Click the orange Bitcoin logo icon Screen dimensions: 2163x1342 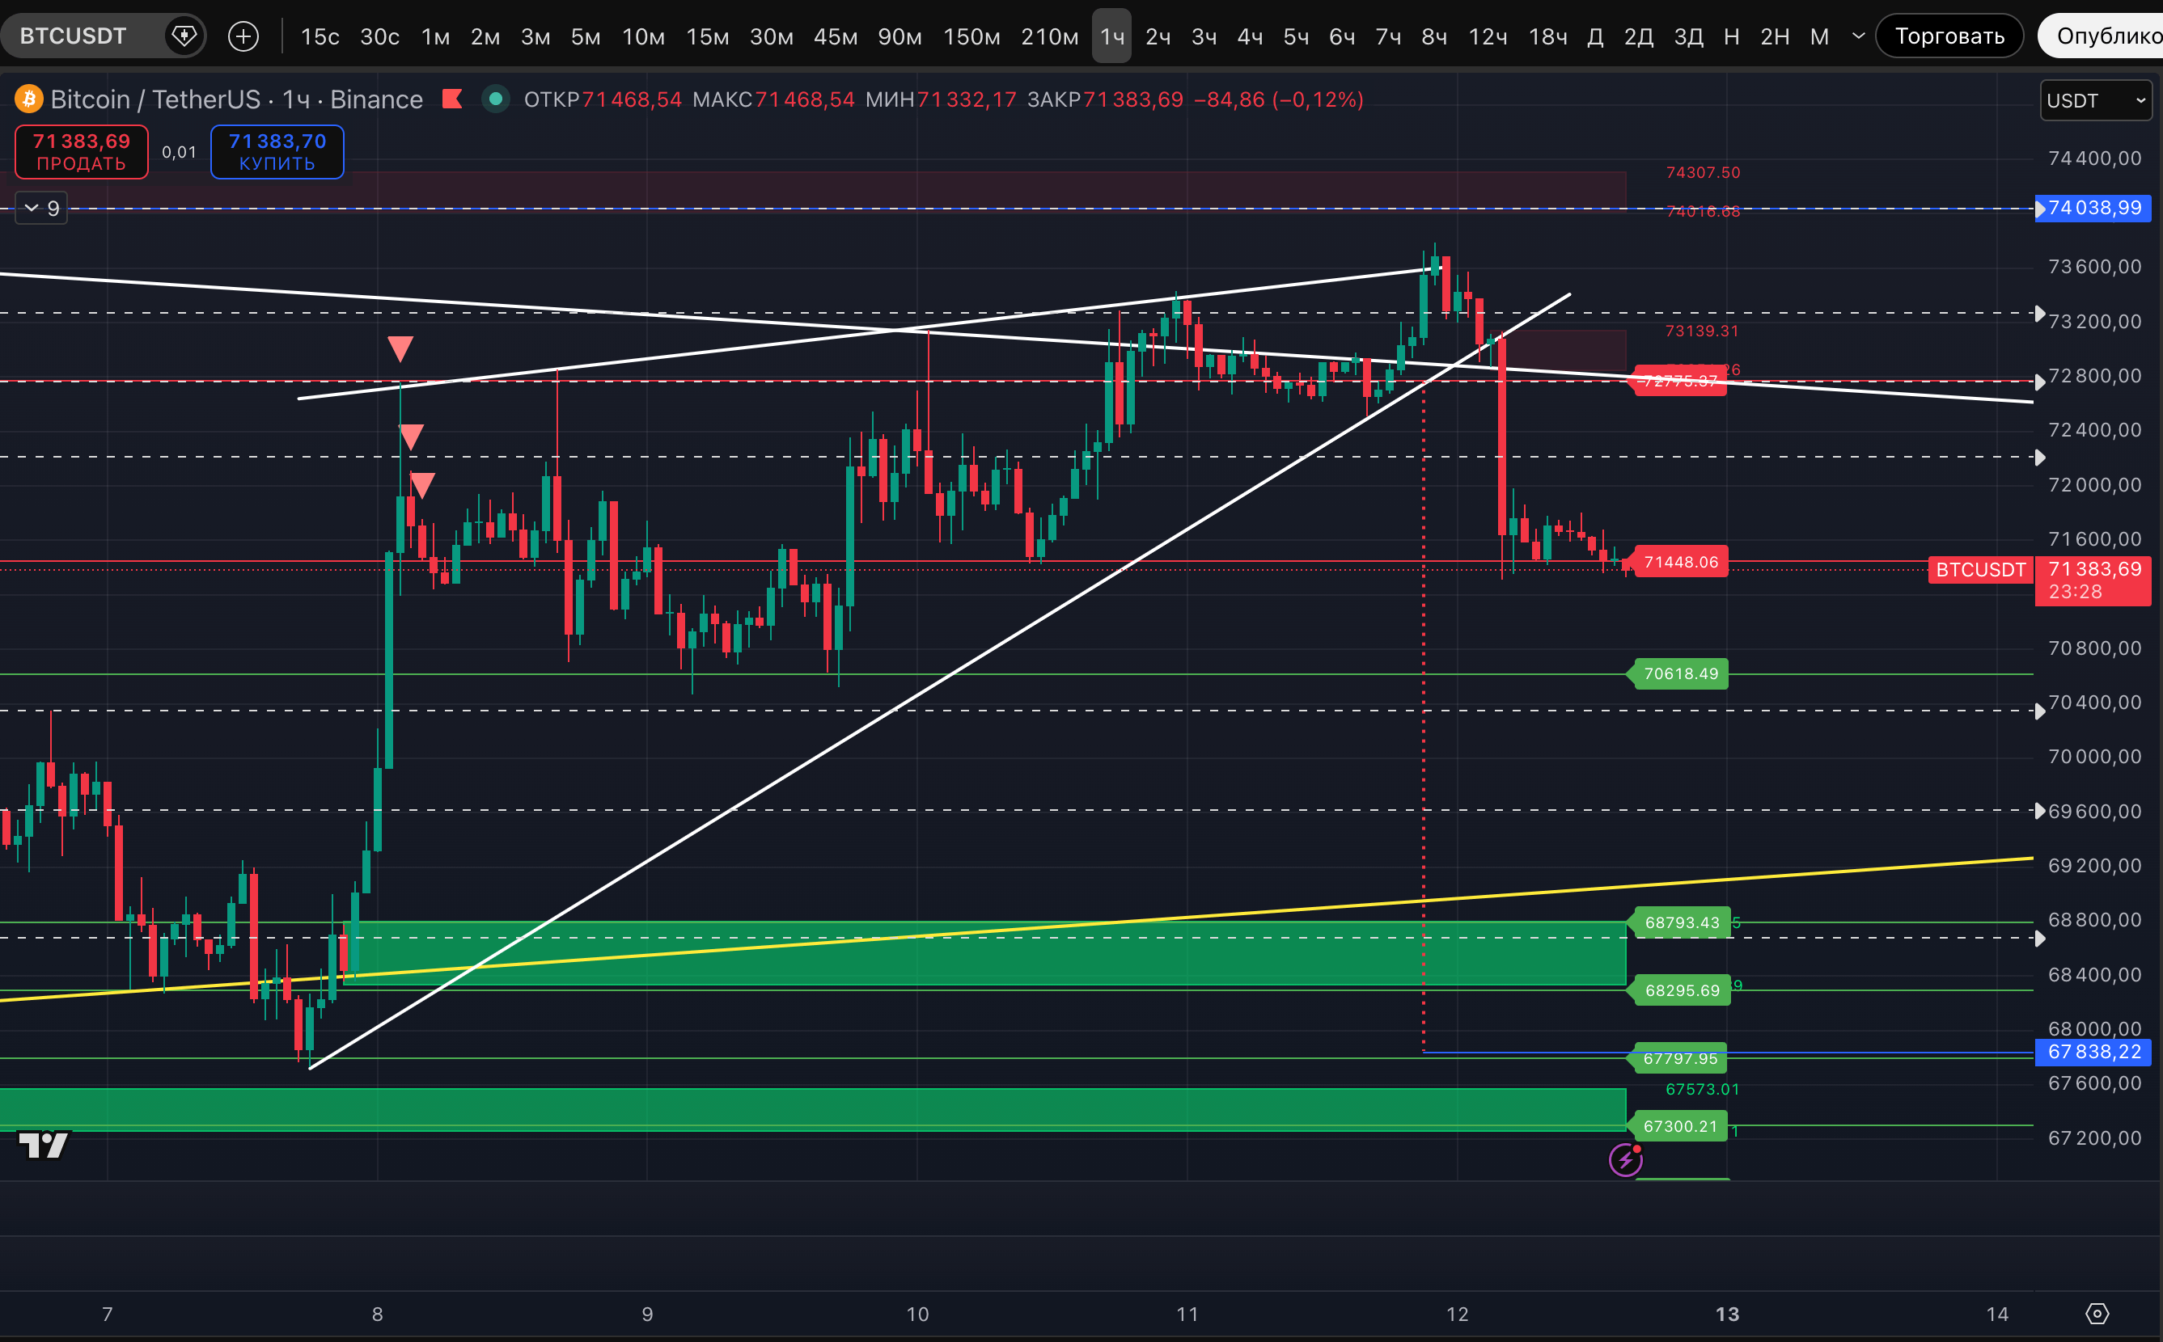point(28,99)
